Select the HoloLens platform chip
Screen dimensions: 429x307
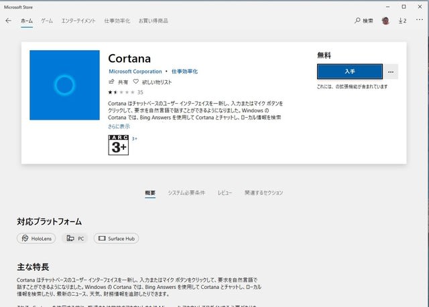click(36, 239)
